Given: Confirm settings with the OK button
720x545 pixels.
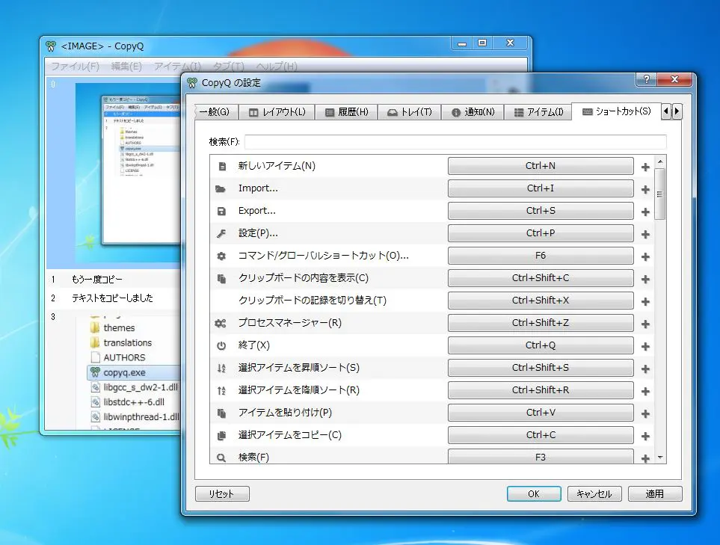Looking at the screenshot, I should pos(534,494).
